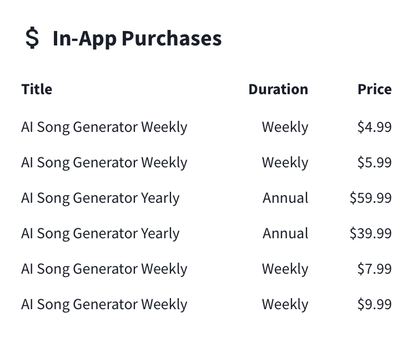
Task: Click AI Song Generator Yearly at $39.99
Action: 101,233
